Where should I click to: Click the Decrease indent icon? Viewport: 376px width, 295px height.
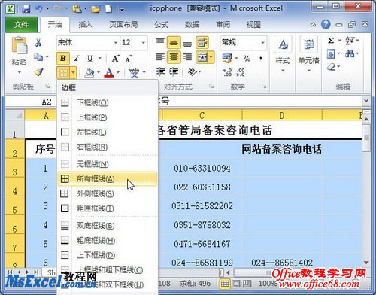pyautogui.click(x=160, y=72)
